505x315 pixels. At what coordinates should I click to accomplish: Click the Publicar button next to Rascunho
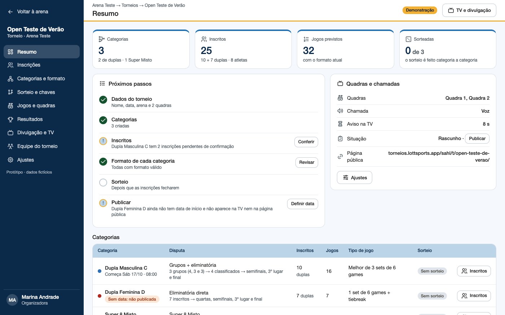pos(477,139)
